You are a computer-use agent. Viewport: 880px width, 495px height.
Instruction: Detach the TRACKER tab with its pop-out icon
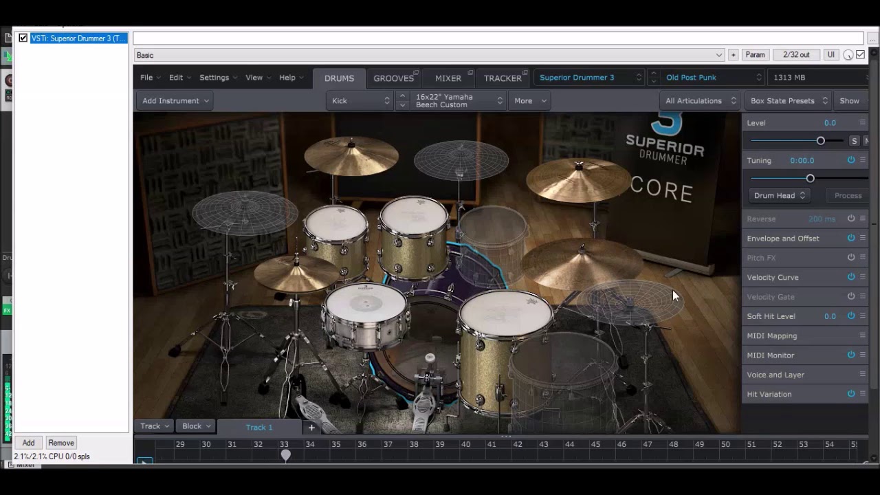click(x=525, y=72)
